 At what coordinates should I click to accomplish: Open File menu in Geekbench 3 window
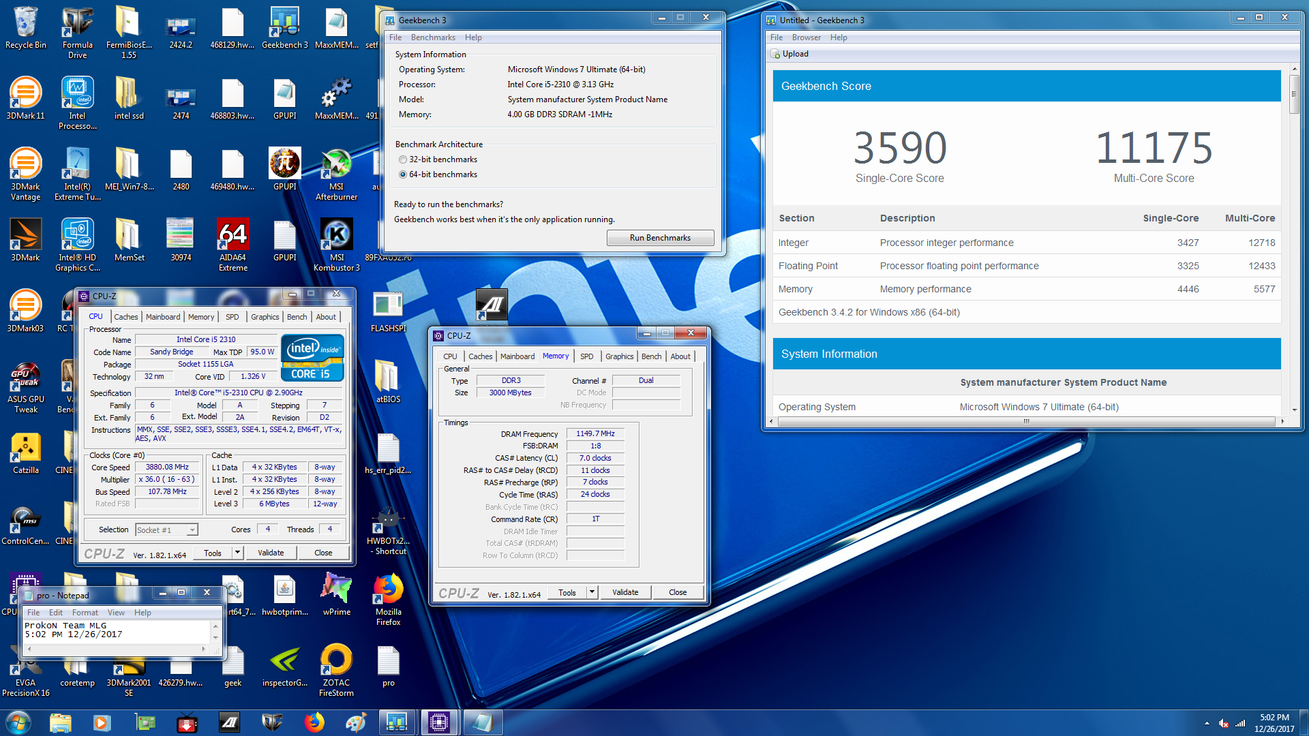tap(395, 37)
